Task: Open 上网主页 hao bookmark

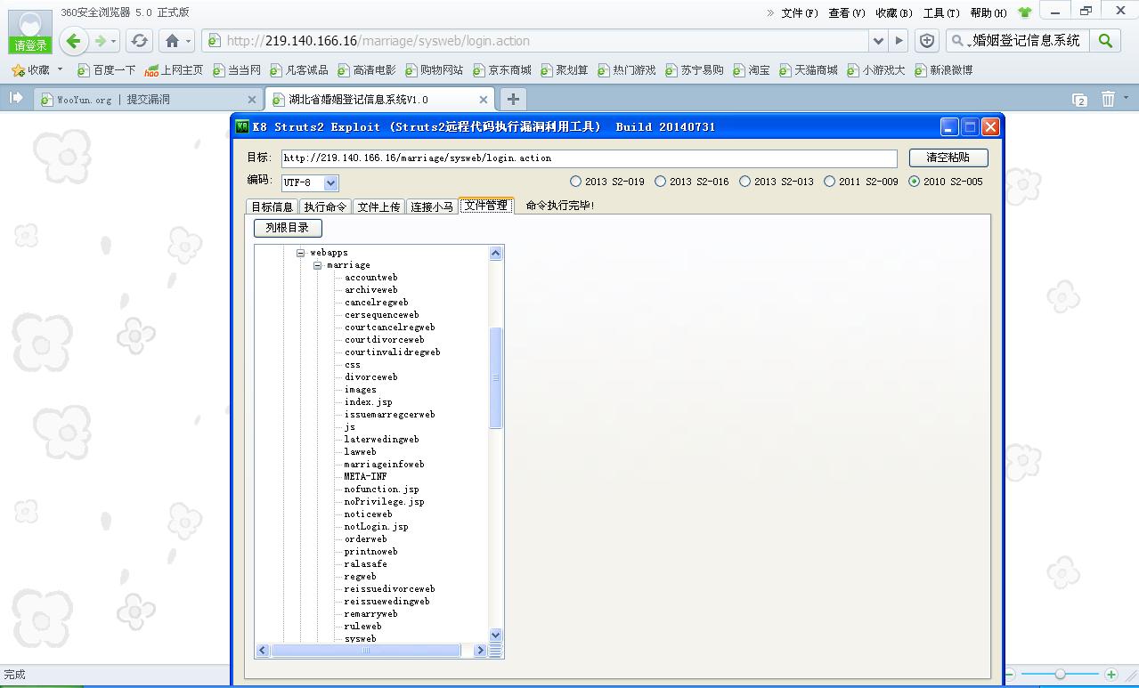Action: pyautogui.click(x=174, y=69)
